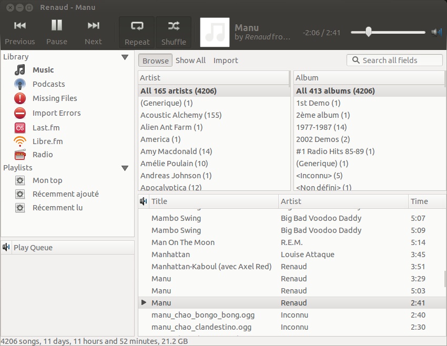Select album 1977-1987 (14)
The image size is (447, 346).
[370, 127]
